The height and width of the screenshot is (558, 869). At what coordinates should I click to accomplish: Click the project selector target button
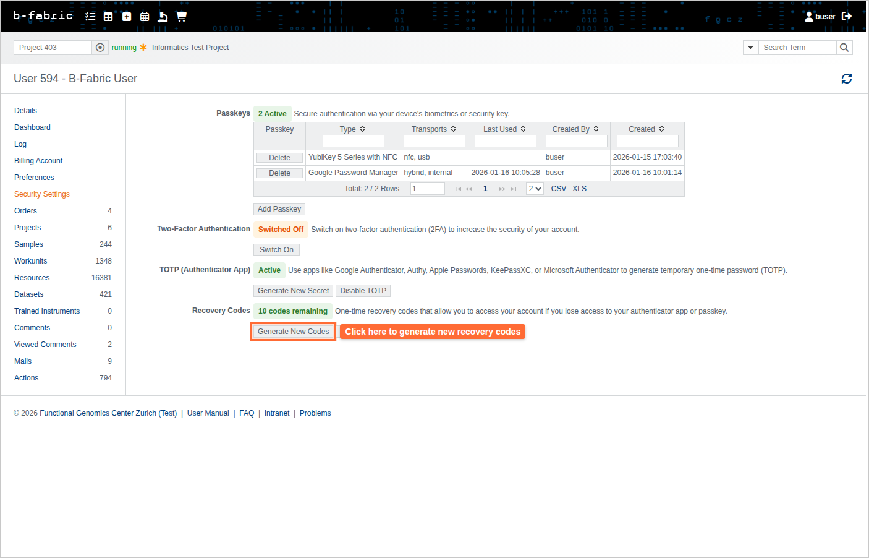coord(100,48)
